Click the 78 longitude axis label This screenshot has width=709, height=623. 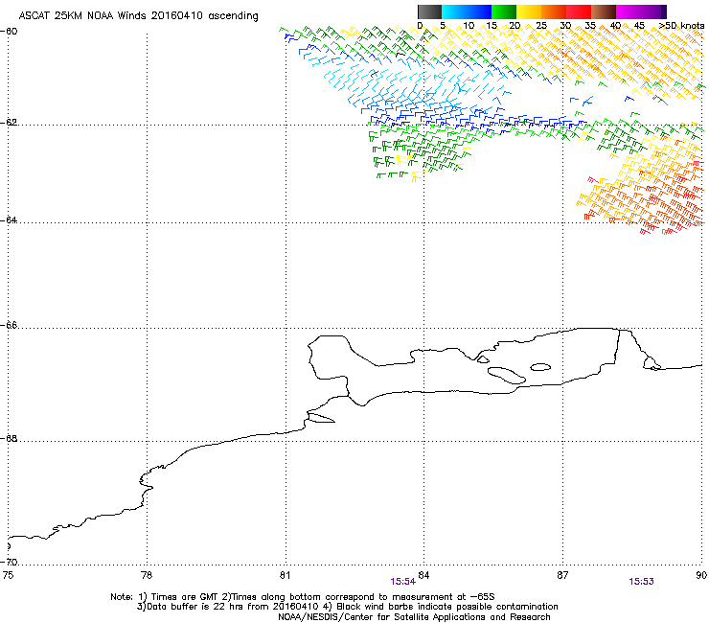[147, 575]
